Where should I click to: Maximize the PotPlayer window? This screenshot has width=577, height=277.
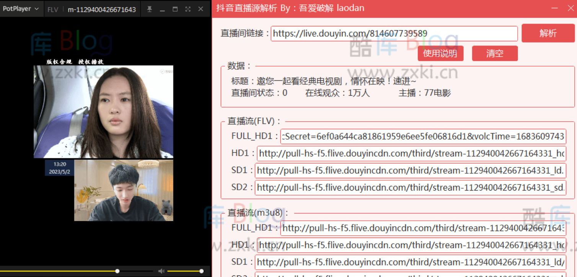click(175, 9)
